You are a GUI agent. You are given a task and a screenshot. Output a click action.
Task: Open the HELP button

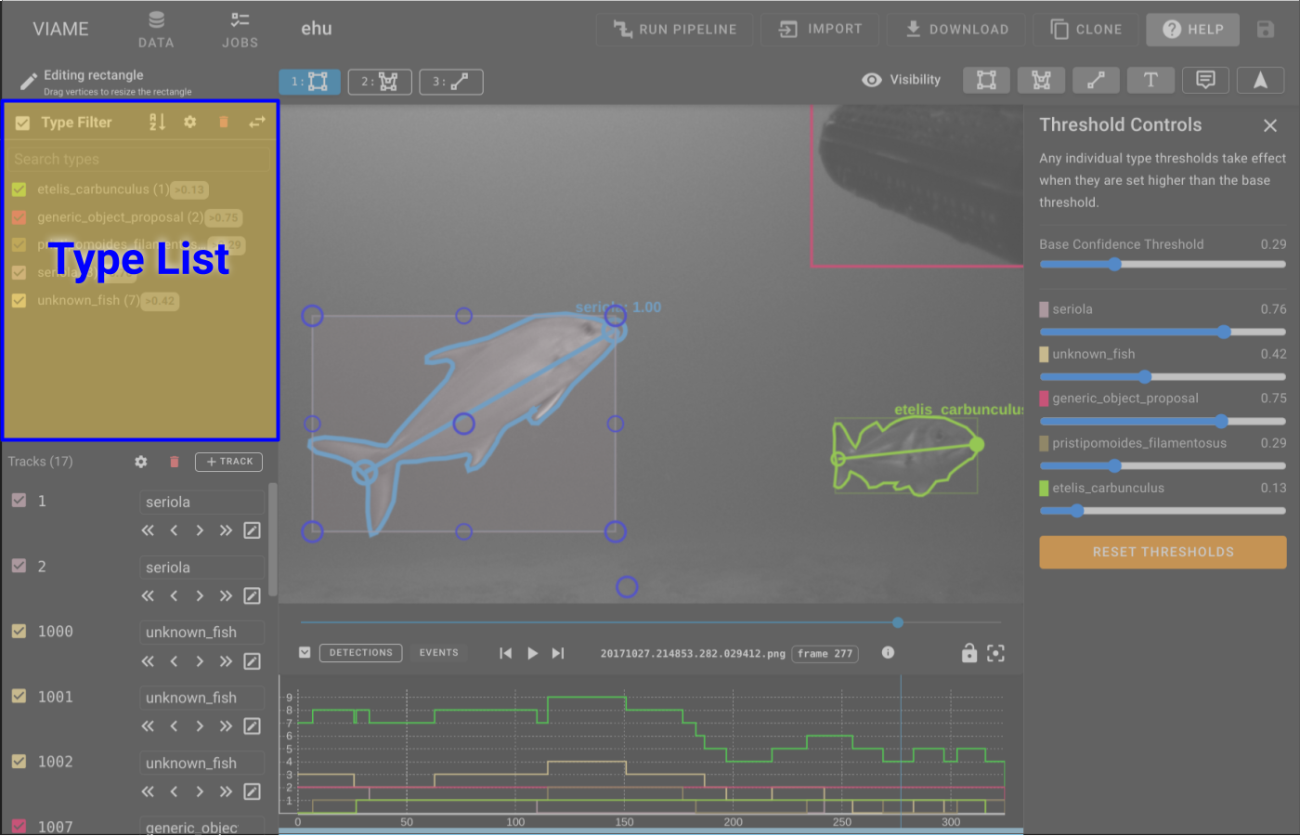[x=1193, y=30]
